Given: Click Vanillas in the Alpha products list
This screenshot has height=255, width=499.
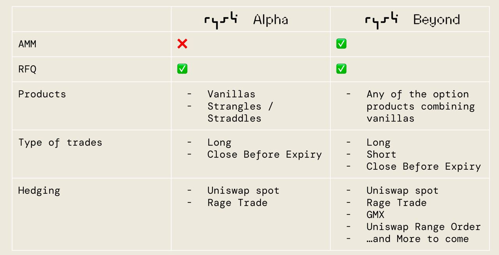Looking at the screenshot, I should pyautogui.click(x=231, y=94).
